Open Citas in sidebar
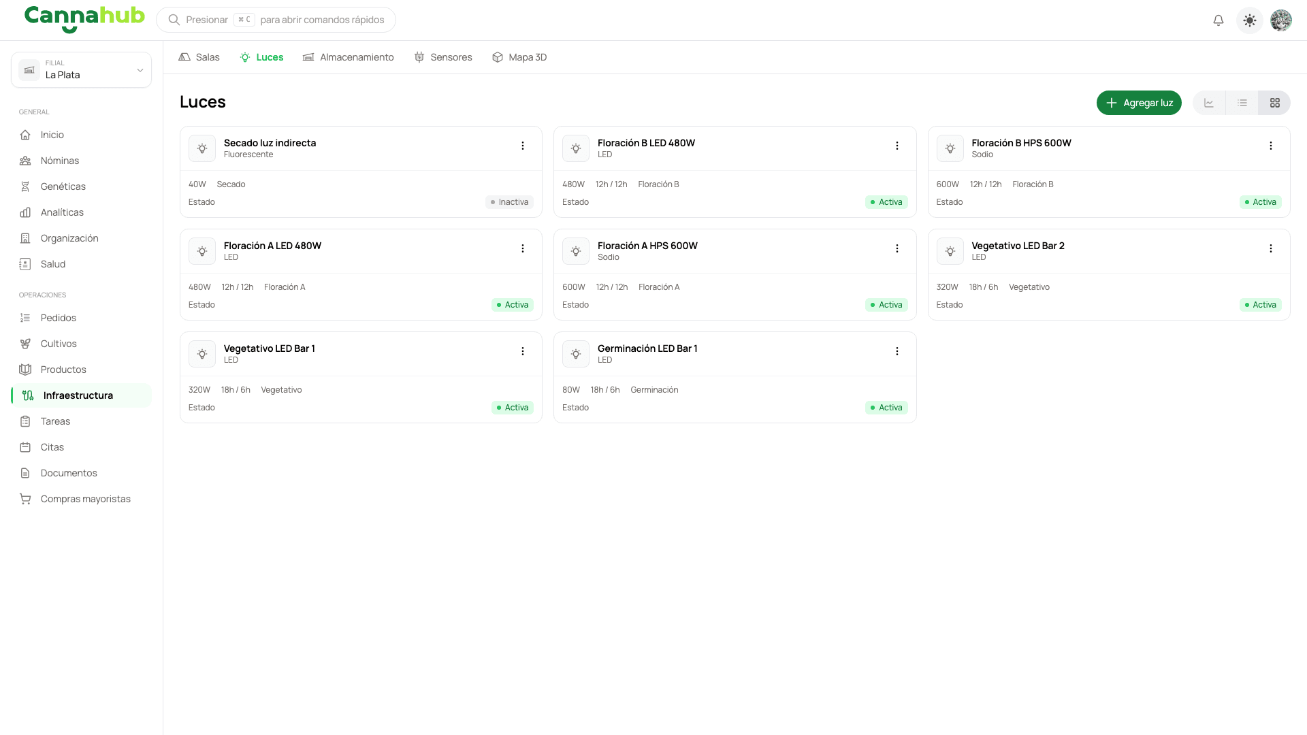The image size is (1307, 735). (82, 447)
